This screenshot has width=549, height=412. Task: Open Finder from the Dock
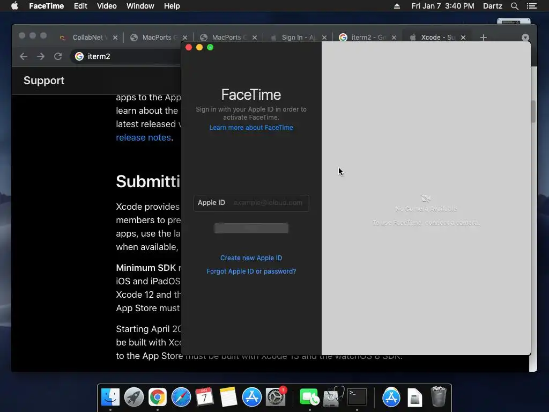point(110,398)
